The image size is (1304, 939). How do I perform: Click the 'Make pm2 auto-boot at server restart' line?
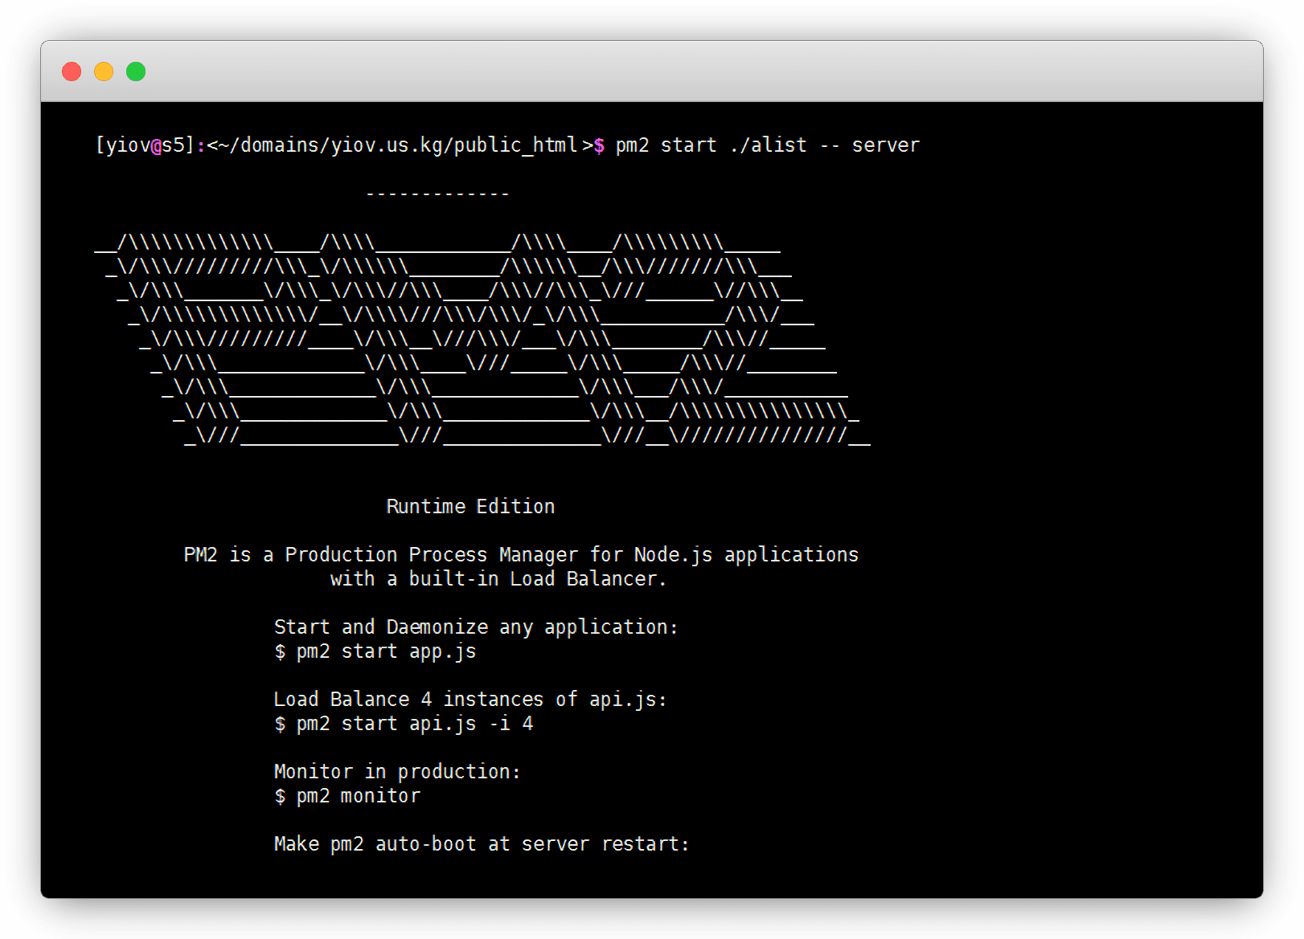pos(482,844)
